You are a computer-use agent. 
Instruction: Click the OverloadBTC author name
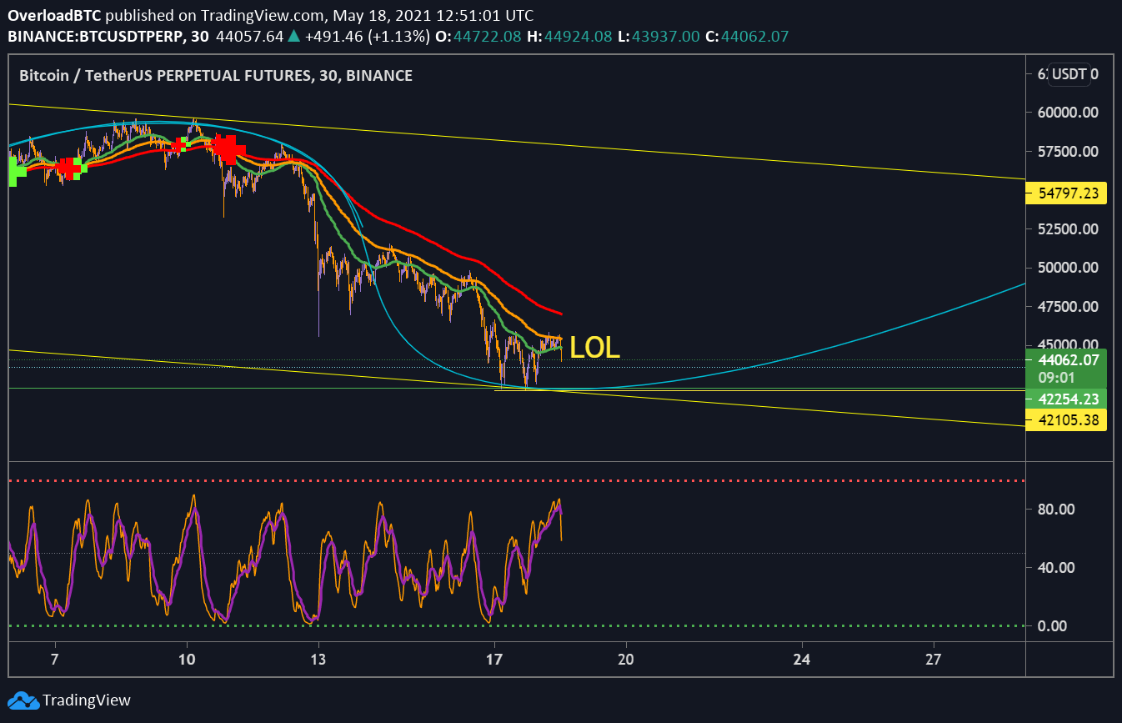(55, 15)
